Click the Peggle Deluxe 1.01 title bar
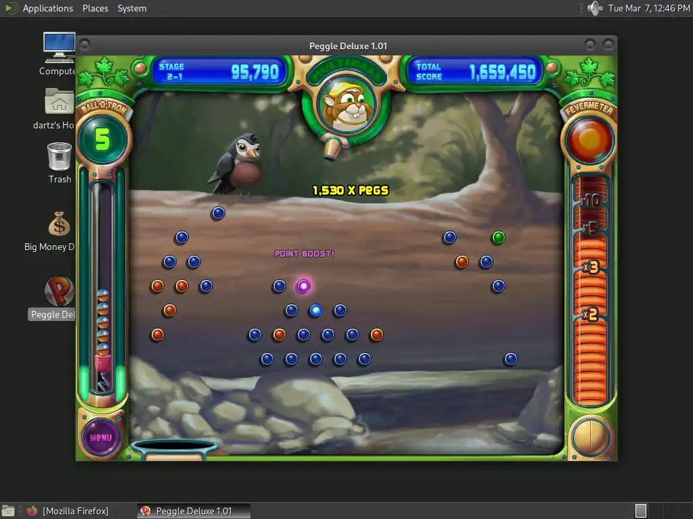The image size is (693, 519). 347,46
